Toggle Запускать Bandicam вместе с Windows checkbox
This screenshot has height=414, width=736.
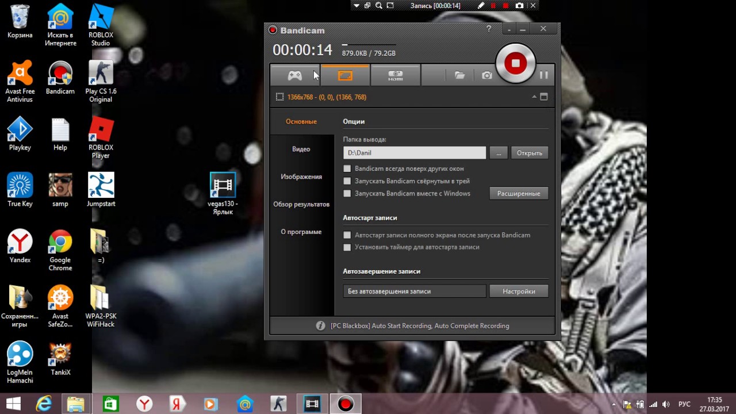(347, 194)
